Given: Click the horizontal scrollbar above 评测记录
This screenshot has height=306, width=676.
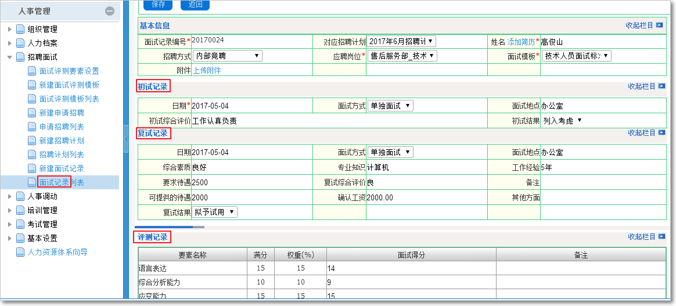Looking at the screenshot, I should coord(170,226).
